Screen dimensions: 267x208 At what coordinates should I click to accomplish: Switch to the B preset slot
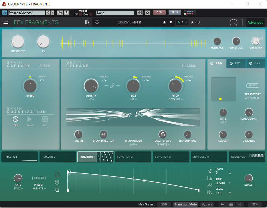click(x=186, y=22)
